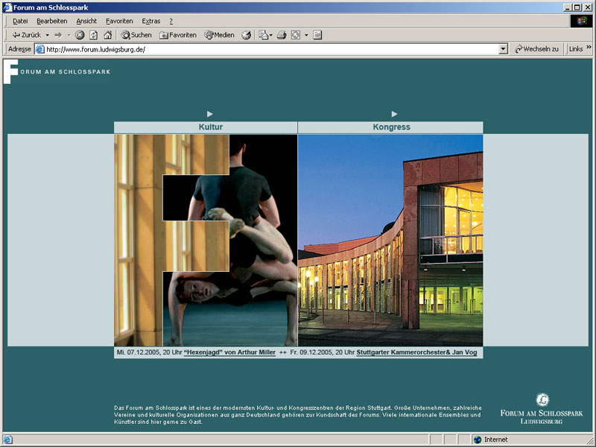Click the "Hexenjagd" von Arthur Miller link

click(229, 352)
